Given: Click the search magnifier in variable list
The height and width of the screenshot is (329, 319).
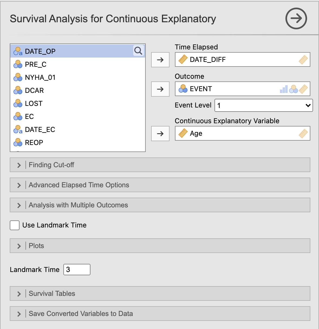Looking at the screenshot, I should click(138, 51).
